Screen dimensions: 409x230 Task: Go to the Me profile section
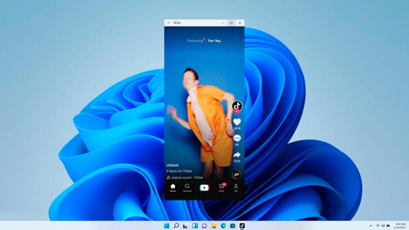tap(236, 188)
